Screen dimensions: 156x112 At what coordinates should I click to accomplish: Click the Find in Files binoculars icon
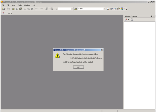pos(76,9)
